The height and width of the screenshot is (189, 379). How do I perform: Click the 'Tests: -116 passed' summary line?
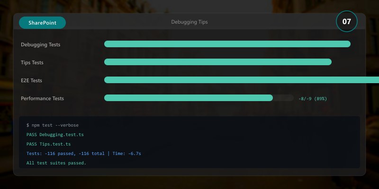pyautogui.click(x=84, y=153)
